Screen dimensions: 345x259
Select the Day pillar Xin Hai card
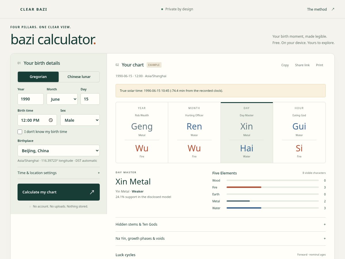point(247,133)
